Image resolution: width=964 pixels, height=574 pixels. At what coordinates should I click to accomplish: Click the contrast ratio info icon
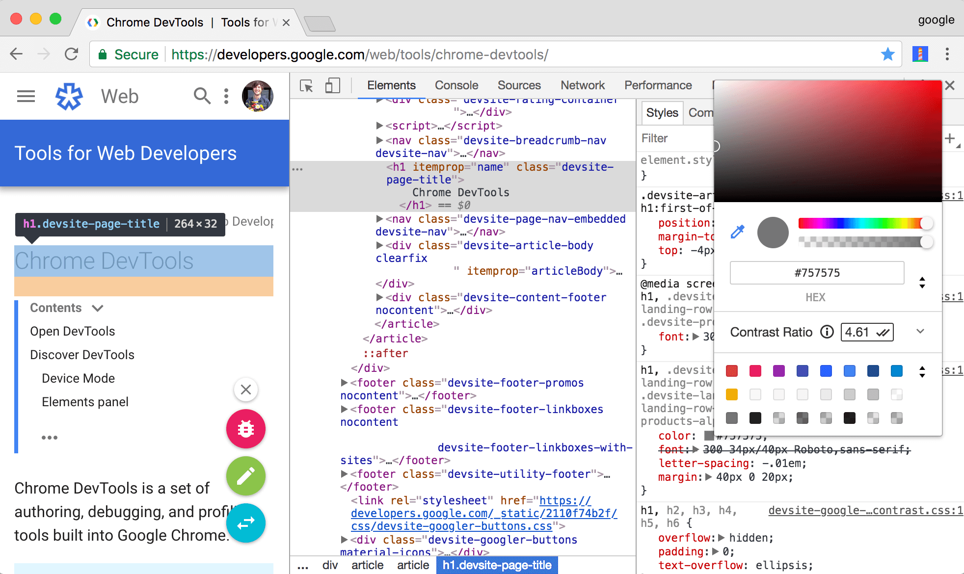[x=827, y=332]
